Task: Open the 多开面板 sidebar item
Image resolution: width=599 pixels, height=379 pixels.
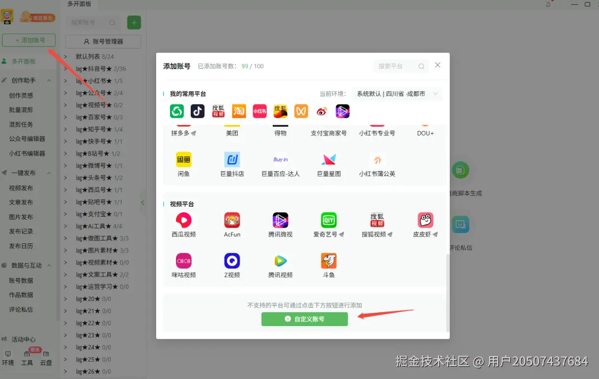Action: (x=23, y=61)
